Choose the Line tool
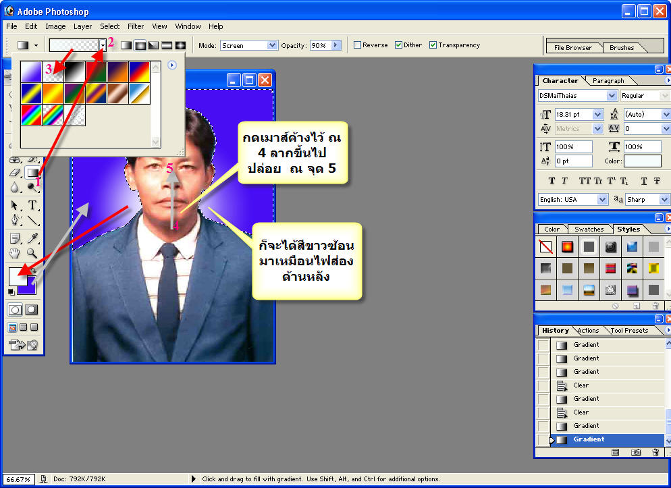This screenshot has height=488, width=671. point(32,220)
